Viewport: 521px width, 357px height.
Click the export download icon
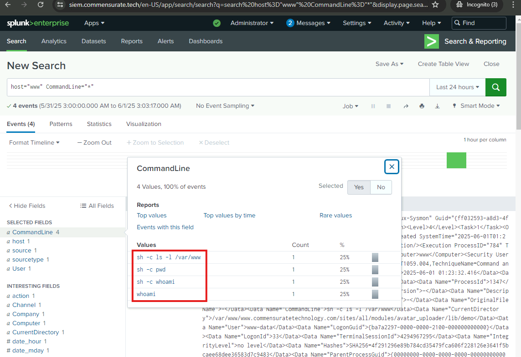click(x=437, y=106)
